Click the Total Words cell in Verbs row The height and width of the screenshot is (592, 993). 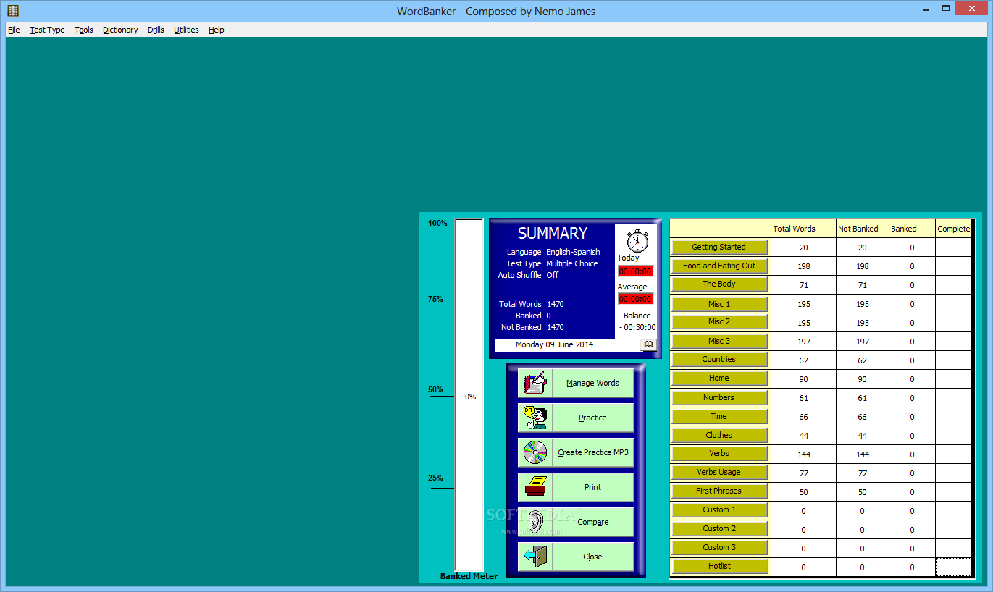tap(803, 454)
